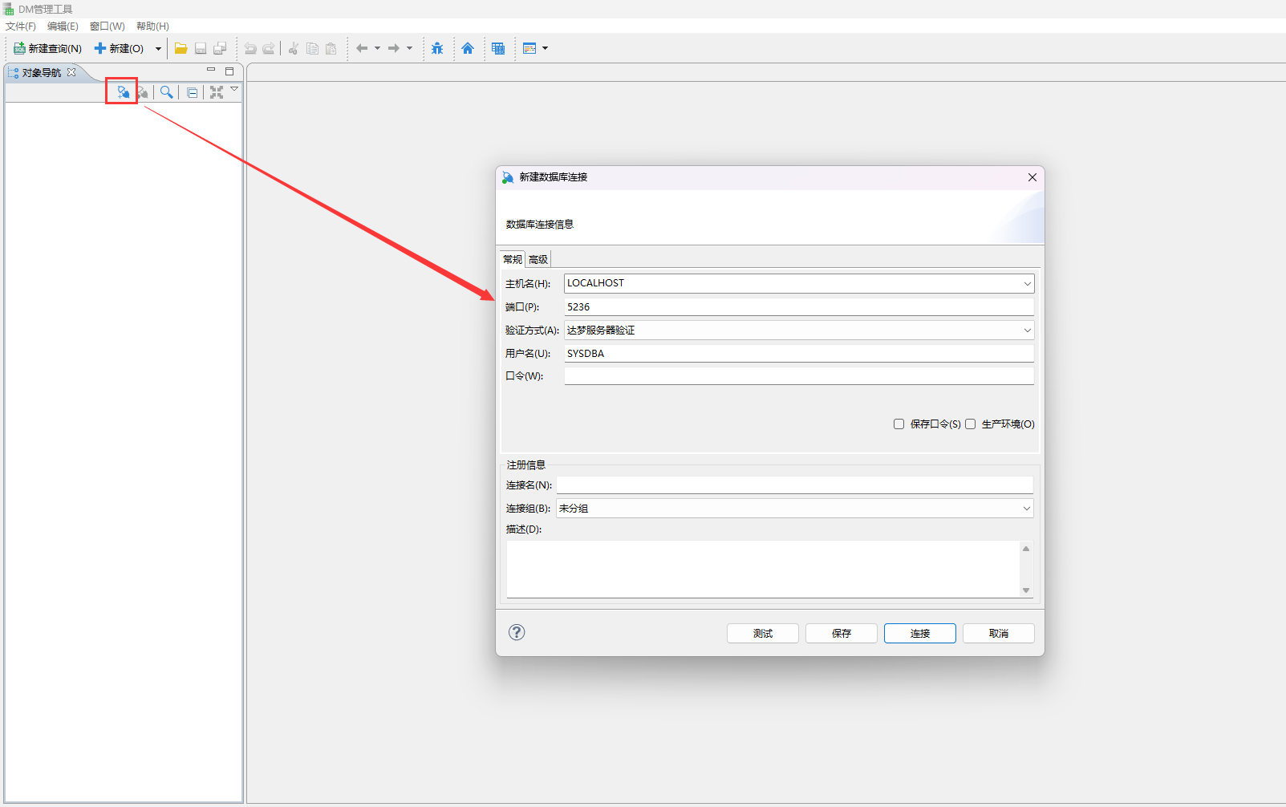Open file with the folder icon

coord(181,48)
